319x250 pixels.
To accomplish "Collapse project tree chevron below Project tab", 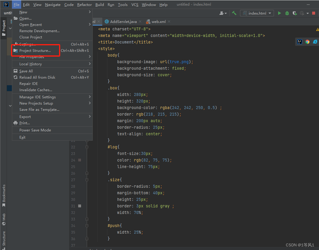I will coord(10,28).
